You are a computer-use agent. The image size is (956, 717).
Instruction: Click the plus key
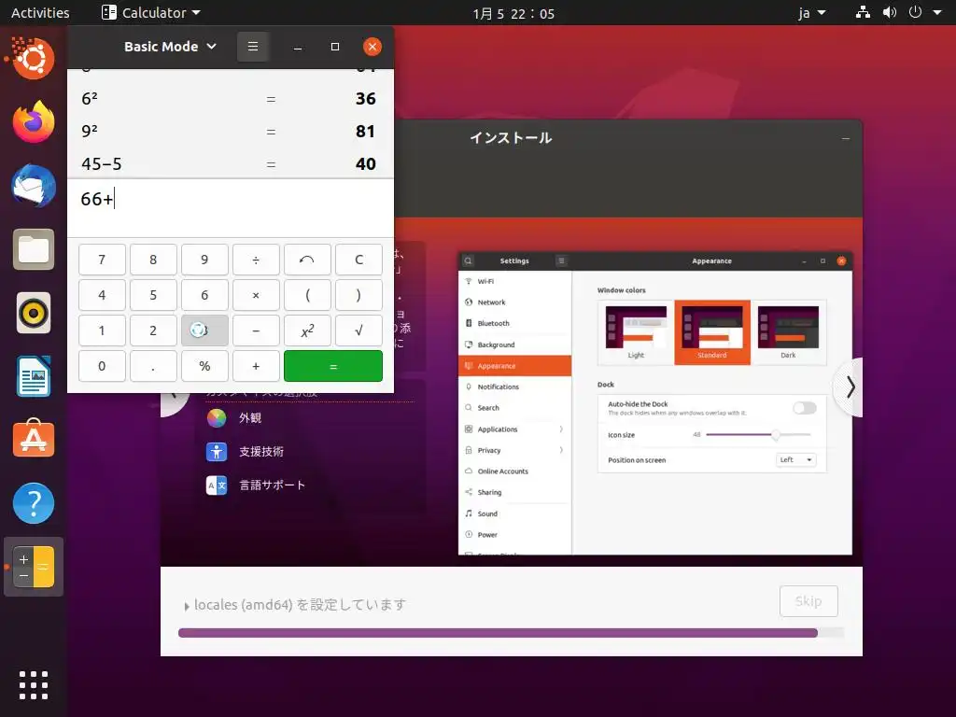[256, 366]
